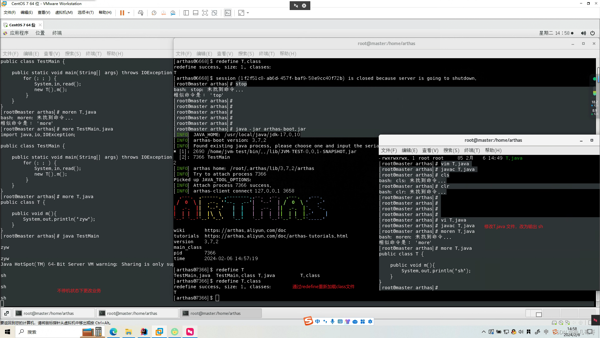
Task: Click the console view toolbar icon
Action: click(x=228, y=13)
